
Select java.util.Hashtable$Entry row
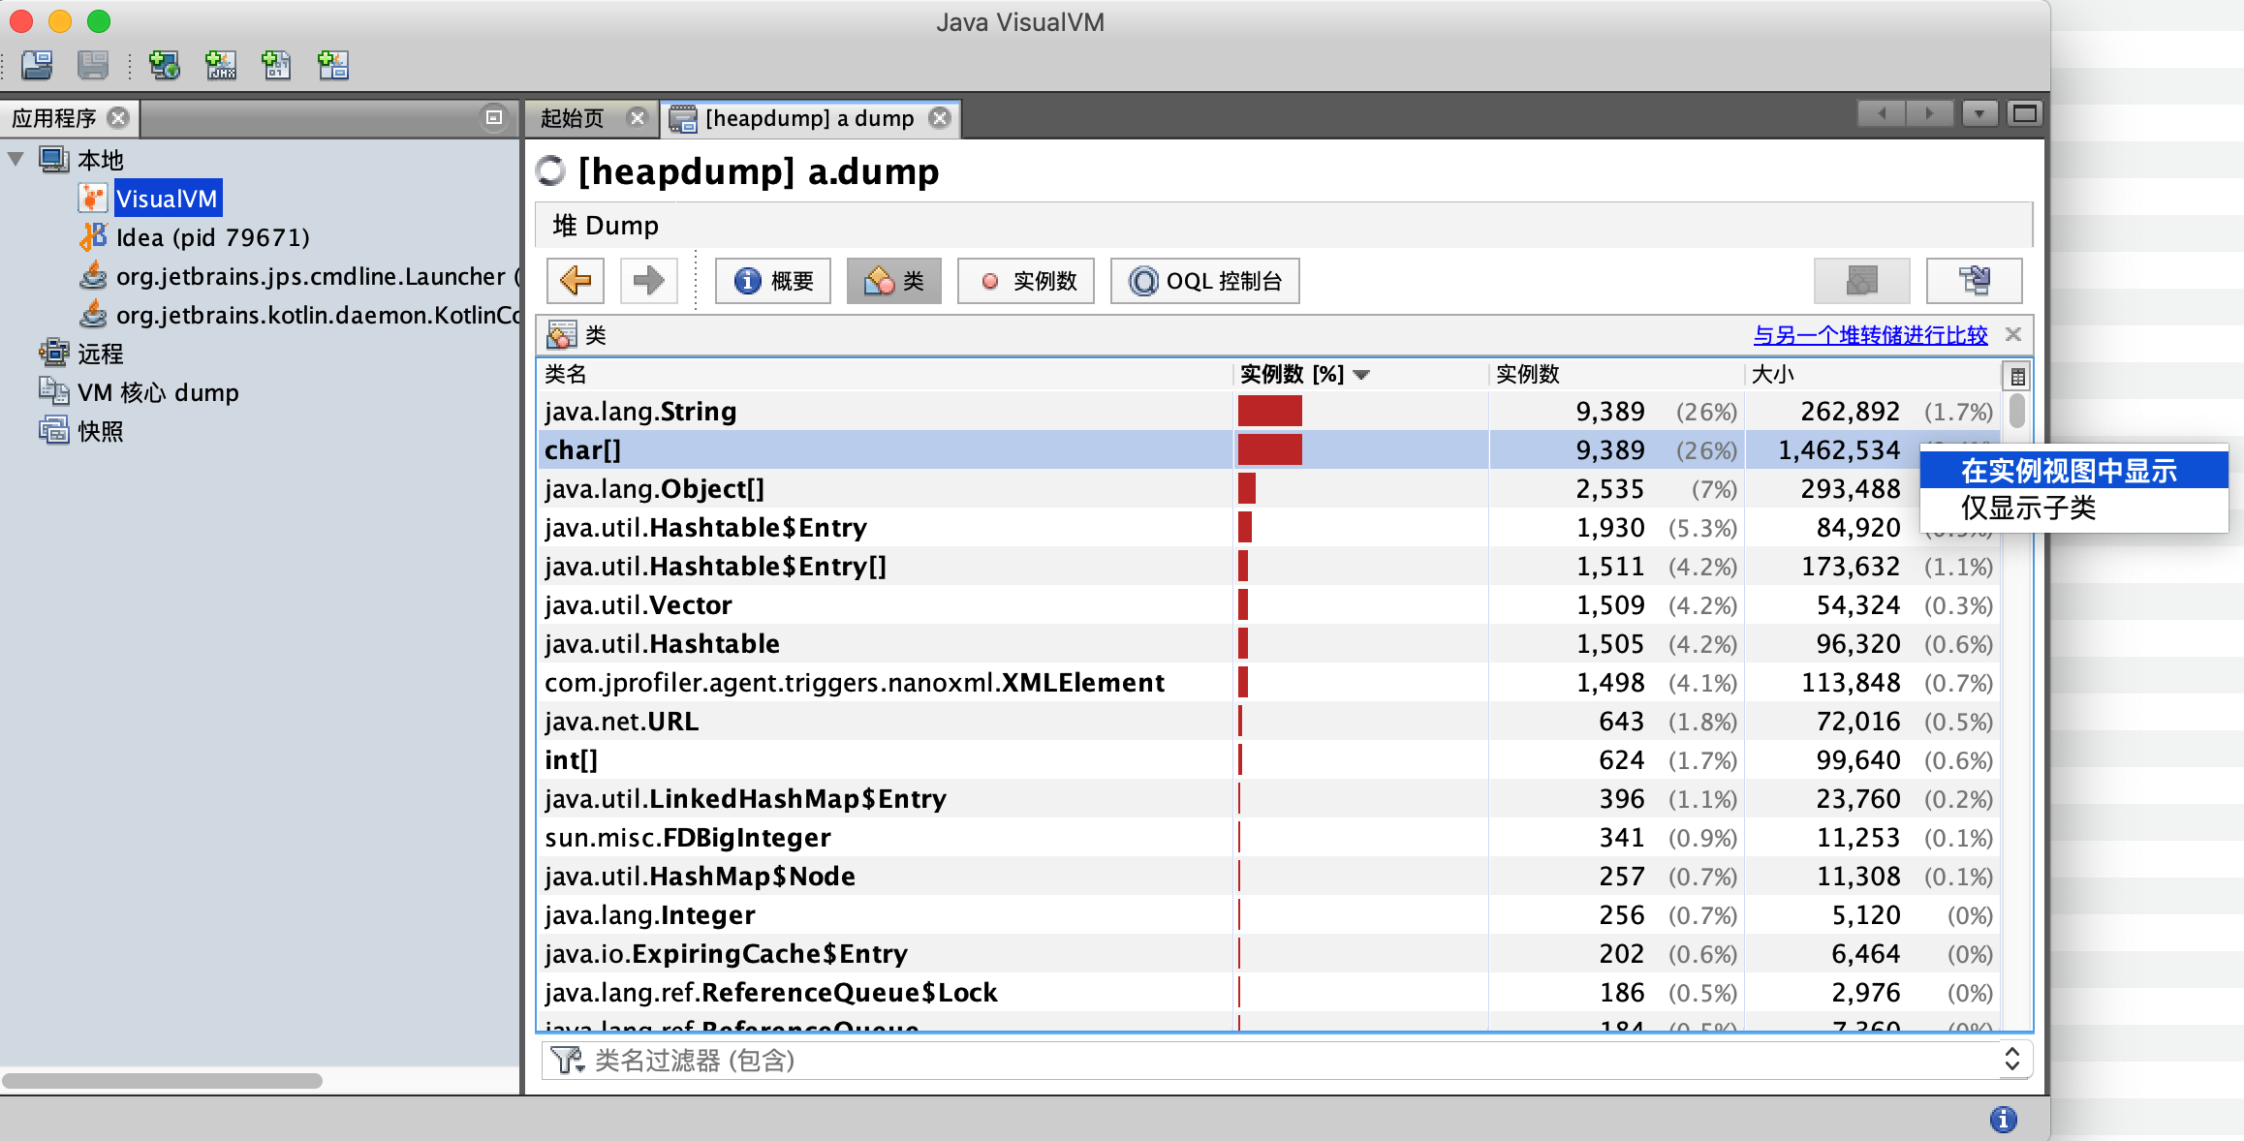[x=1269, y=528]
